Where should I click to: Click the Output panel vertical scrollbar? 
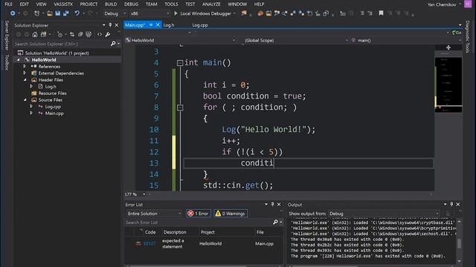tap(459, 241)
